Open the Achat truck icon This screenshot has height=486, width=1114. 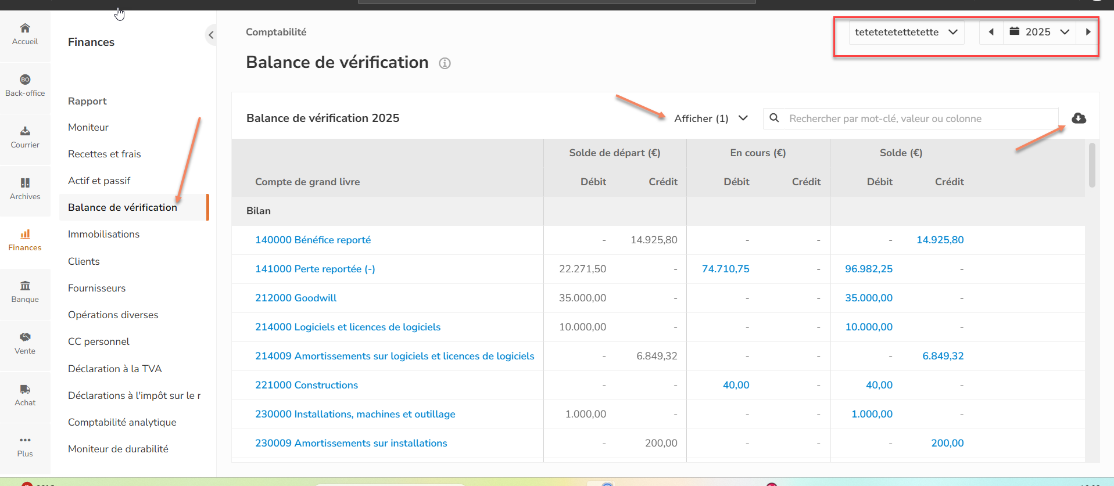pyautogui.click(x=25, y=389)
